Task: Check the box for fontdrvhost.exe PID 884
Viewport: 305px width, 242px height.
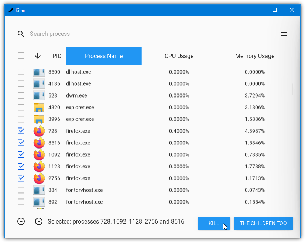Action: tap(21, 190)
